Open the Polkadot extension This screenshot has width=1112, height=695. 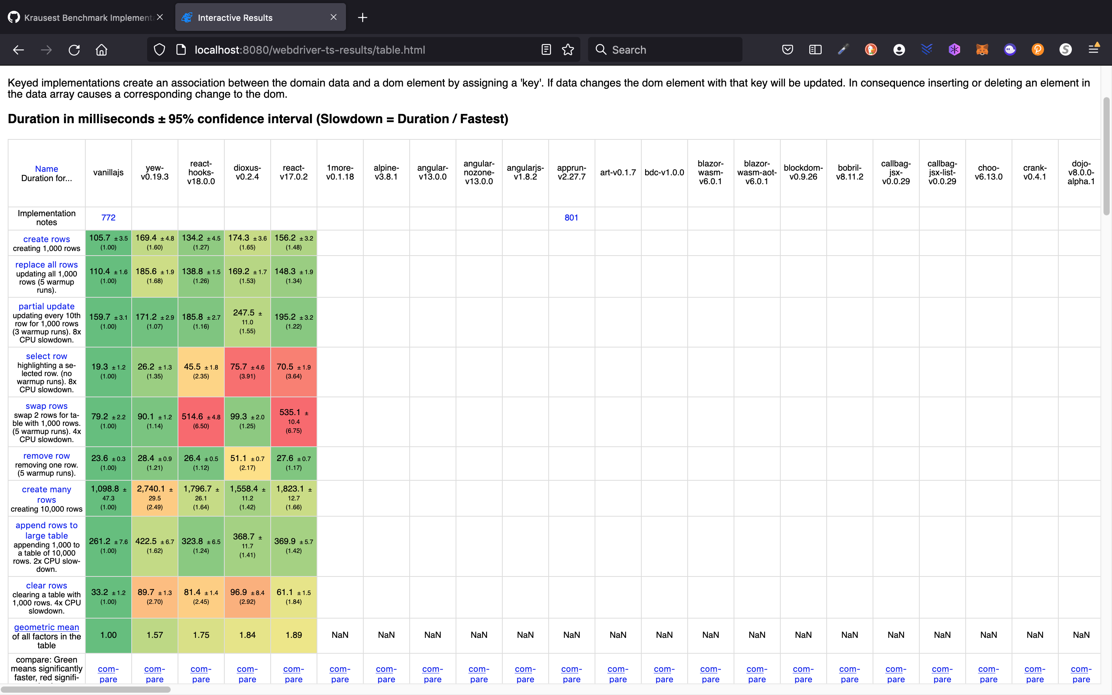coord(1037,50)
